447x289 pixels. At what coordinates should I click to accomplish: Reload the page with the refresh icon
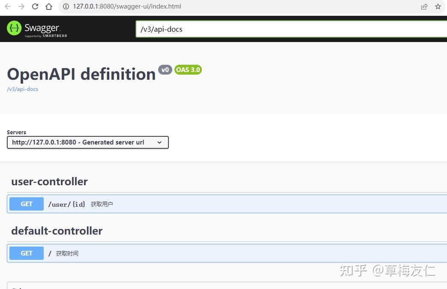tap(34, 6)
